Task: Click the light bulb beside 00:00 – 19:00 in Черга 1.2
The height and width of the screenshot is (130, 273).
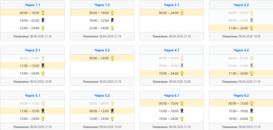Action: coord(113,13)
